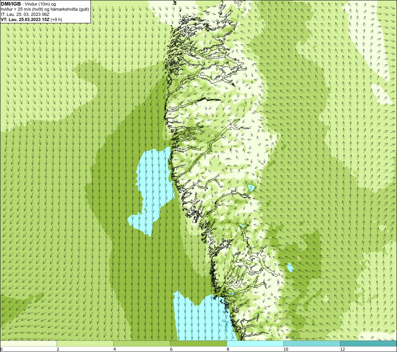Click the 12+ m/s dark teal swatch
Screen dimensions: 397x352
369,343
